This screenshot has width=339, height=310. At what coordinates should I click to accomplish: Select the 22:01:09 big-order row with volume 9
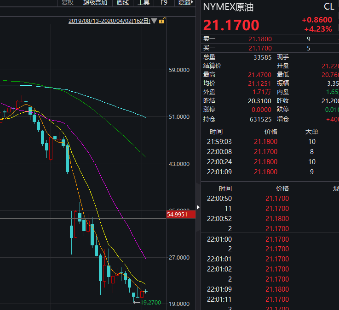[270, 172]
